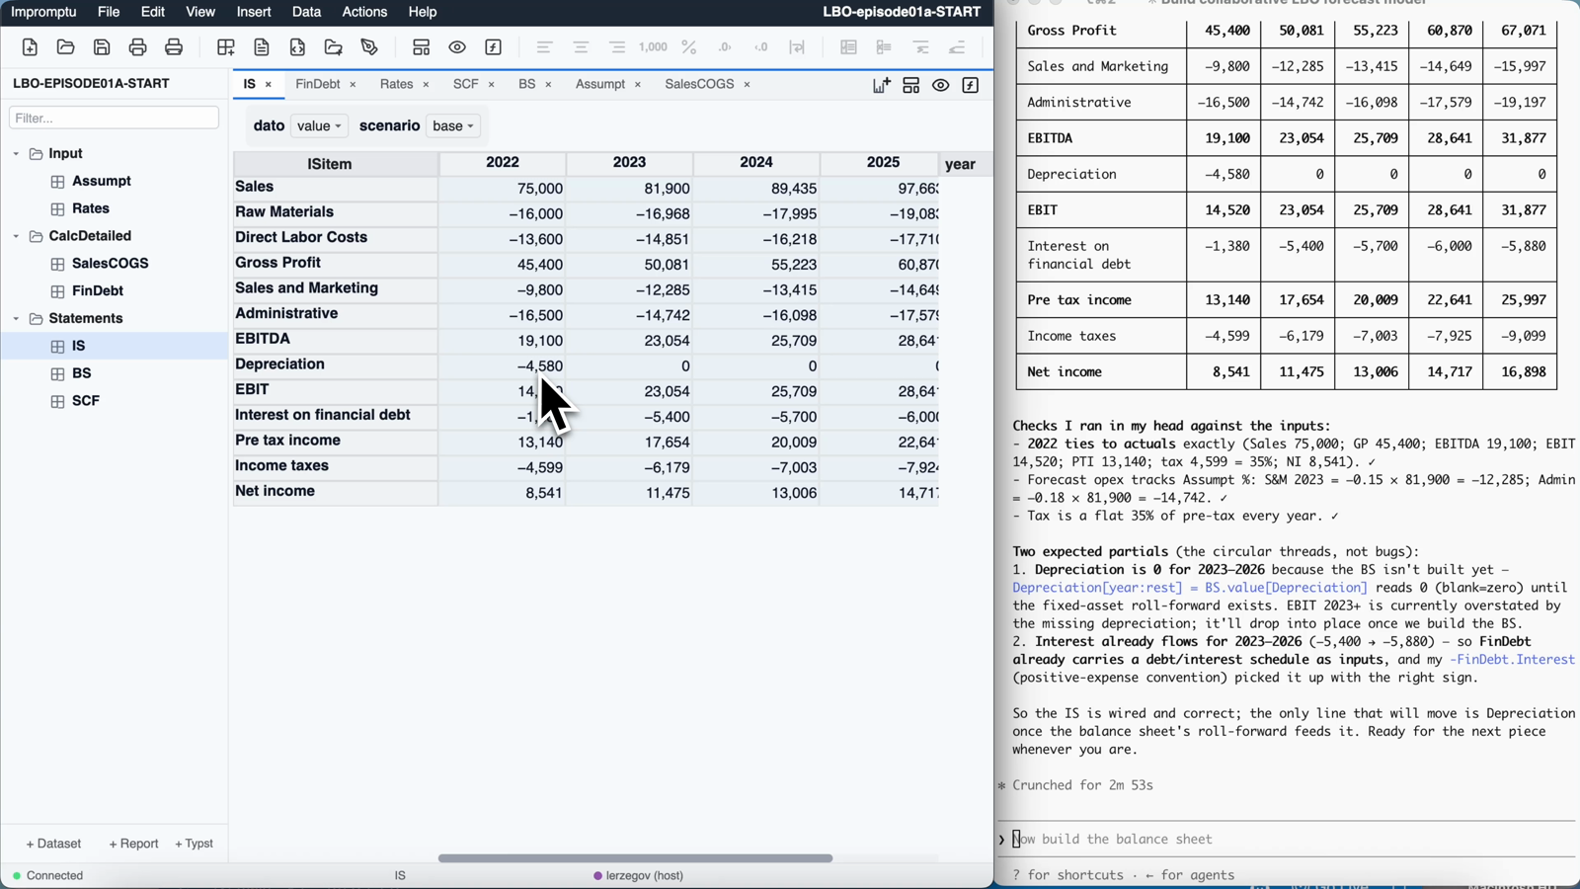Collapse the Input folder
The width and height of the screenshot is (1580, 889).
pos(16,154)
